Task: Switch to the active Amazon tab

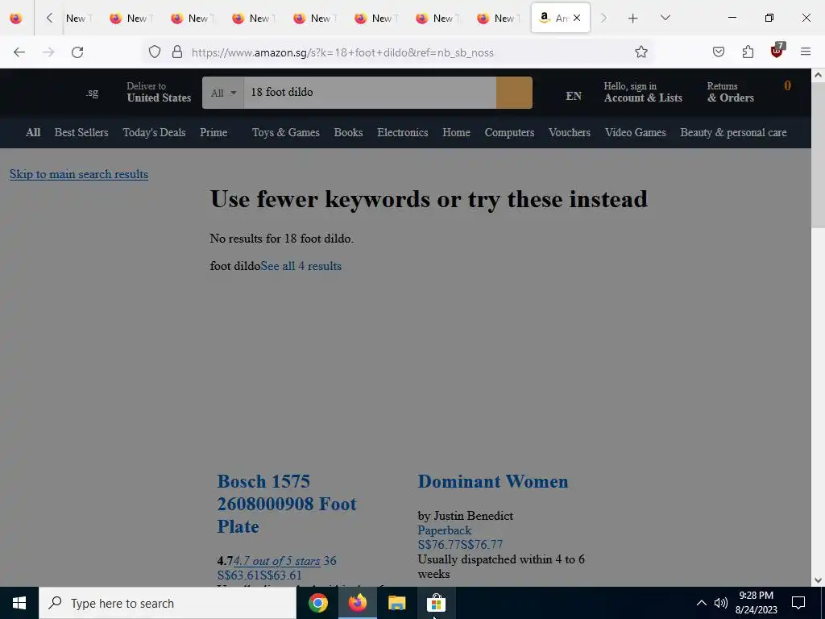Action: 561,18
